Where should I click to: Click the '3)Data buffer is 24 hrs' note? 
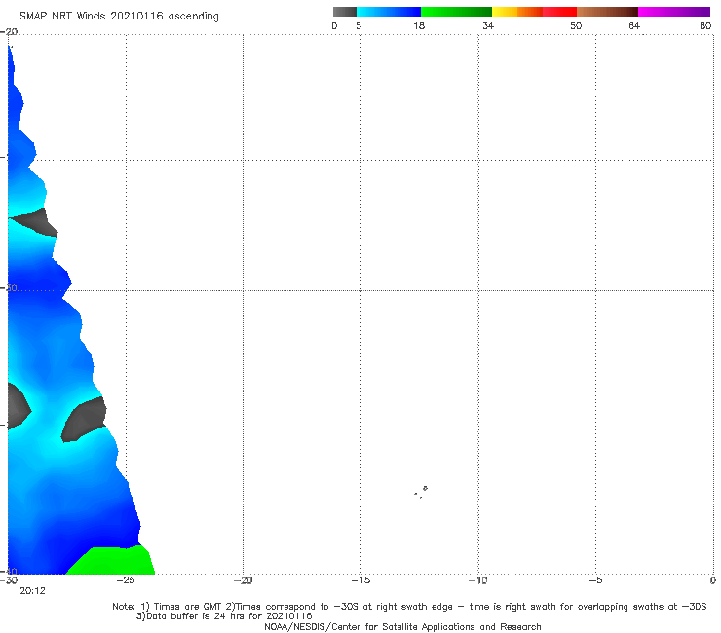[x=224, y=616]
